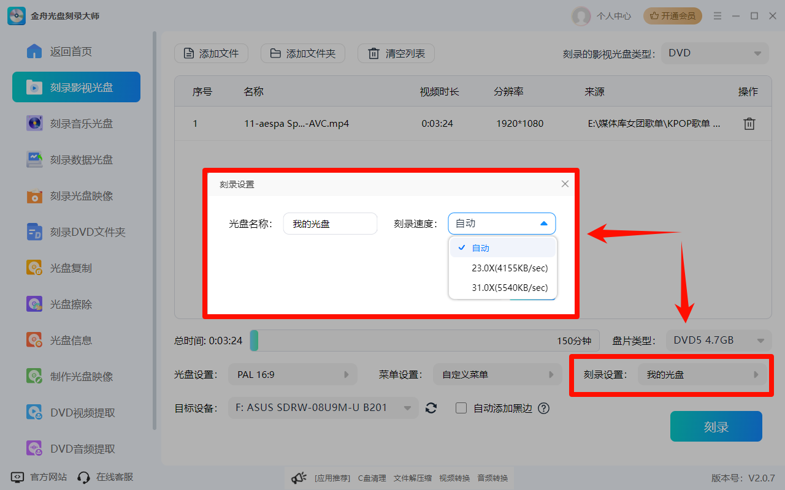Collapse the 刻录速度 dropdown

[502, 224]
